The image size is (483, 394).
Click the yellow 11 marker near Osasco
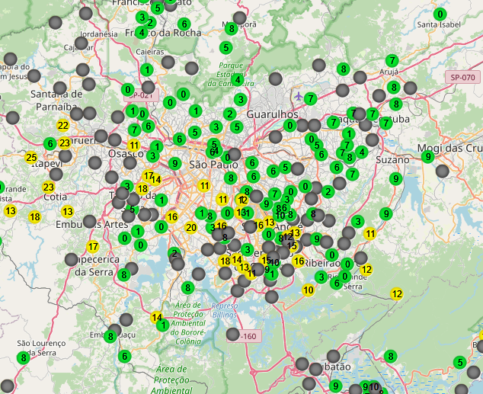[x=134, y=146]
